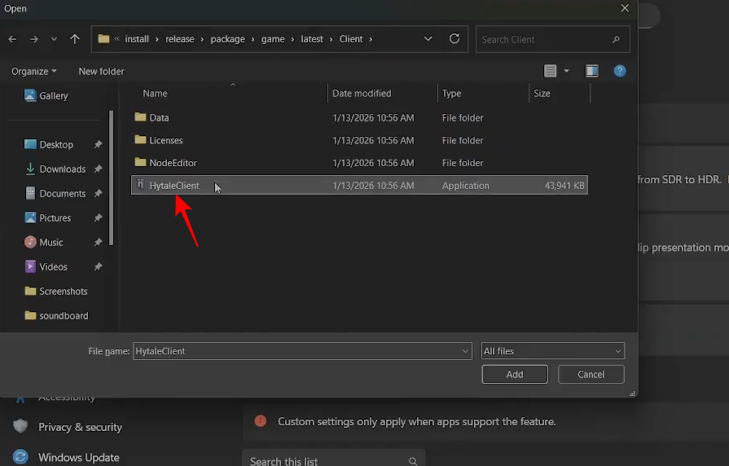This screenshot has height=466, width=729.
Task: Toggle the preview pane icon
Action: click(592, 71)
